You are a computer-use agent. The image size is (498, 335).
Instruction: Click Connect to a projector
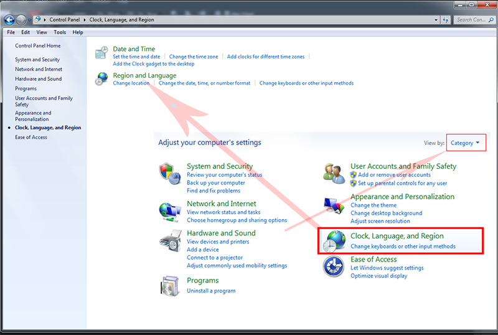pyautogui.click(x=215, y=257)
